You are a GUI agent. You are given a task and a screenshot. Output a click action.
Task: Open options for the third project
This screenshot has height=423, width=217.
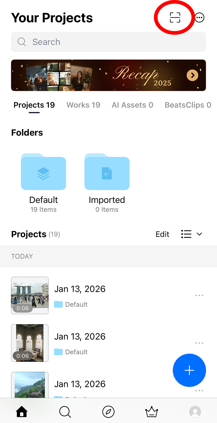(199, 390)
